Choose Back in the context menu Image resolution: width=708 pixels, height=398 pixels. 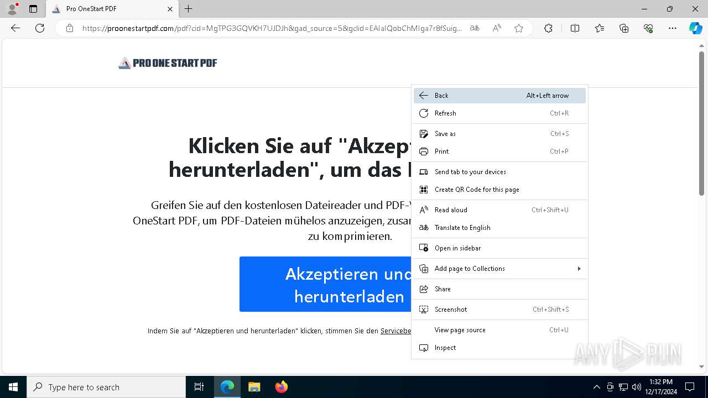click(499, 96)
